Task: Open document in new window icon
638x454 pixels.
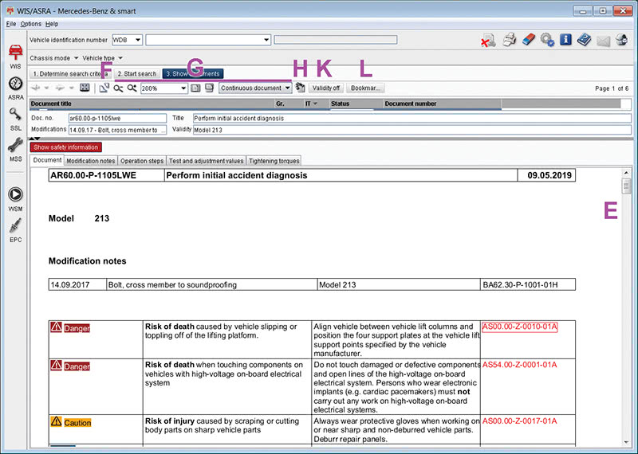Action: coord(104,88)
